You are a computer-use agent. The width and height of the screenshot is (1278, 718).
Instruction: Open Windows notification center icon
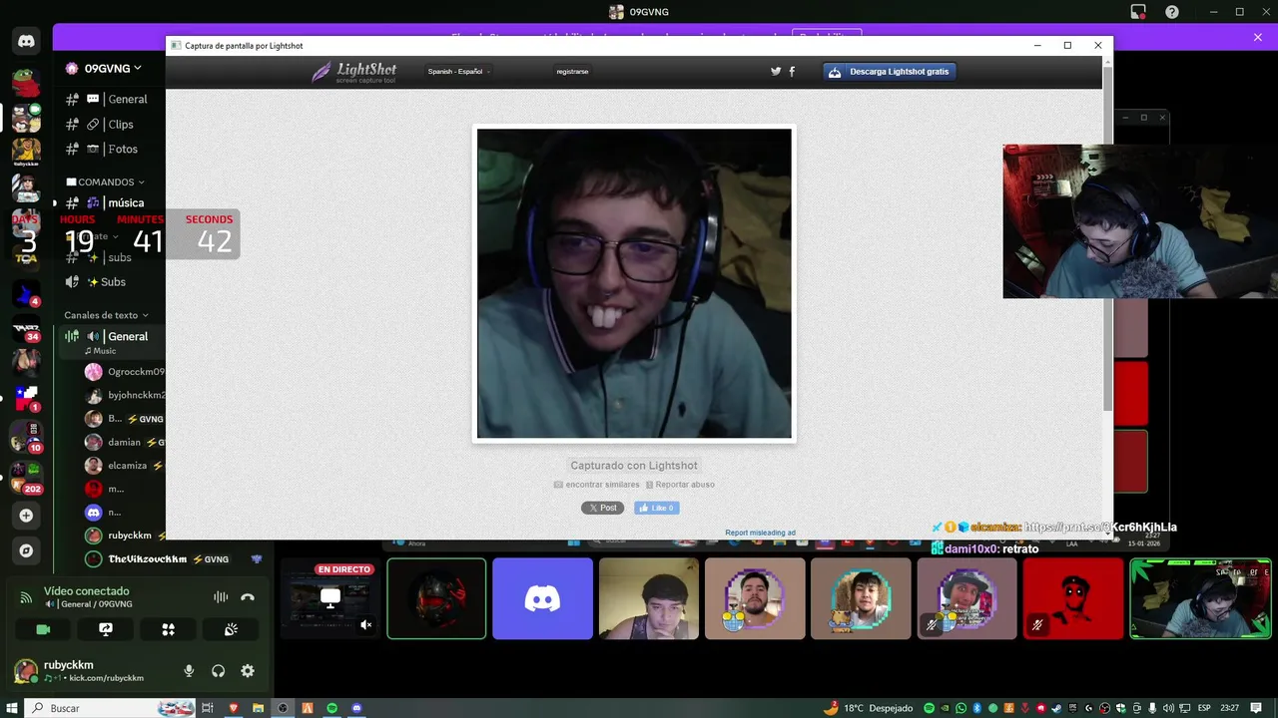coord(1257,708)
